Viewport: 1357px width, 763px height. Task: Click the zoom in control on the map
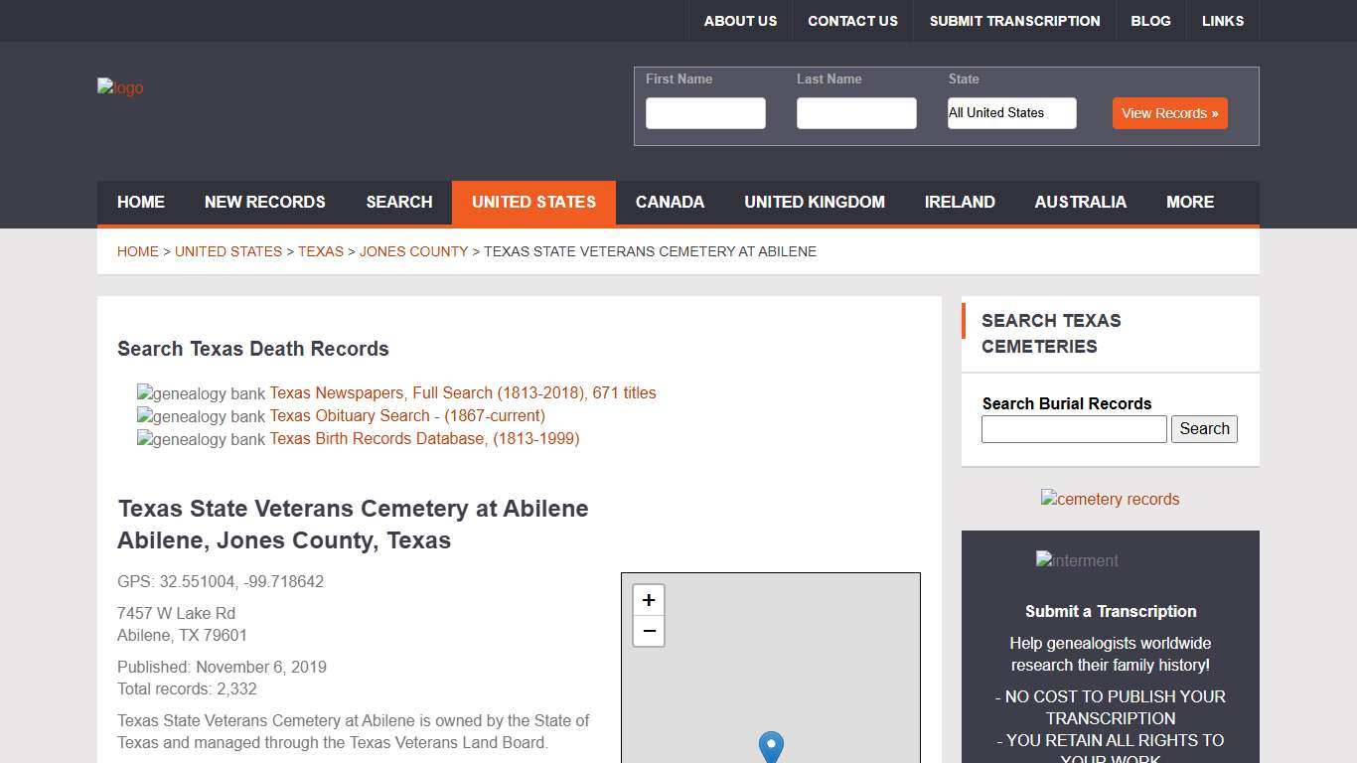click(x=648, y=599)
